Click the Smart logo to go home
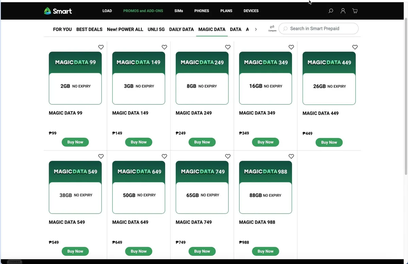This screenshot has width=408, height=264. pyautogui.click(x=58, y=11)
